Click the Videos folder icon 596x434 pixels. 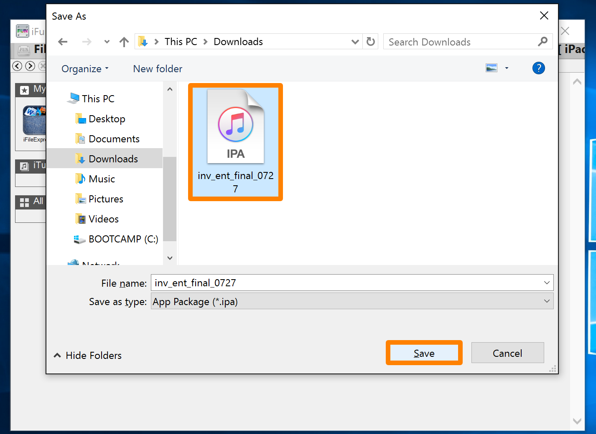(81, 219)
